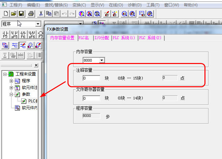222x159 pixels.
Task: Click the Print icon in toolbar
Action: tap(31, 13)
